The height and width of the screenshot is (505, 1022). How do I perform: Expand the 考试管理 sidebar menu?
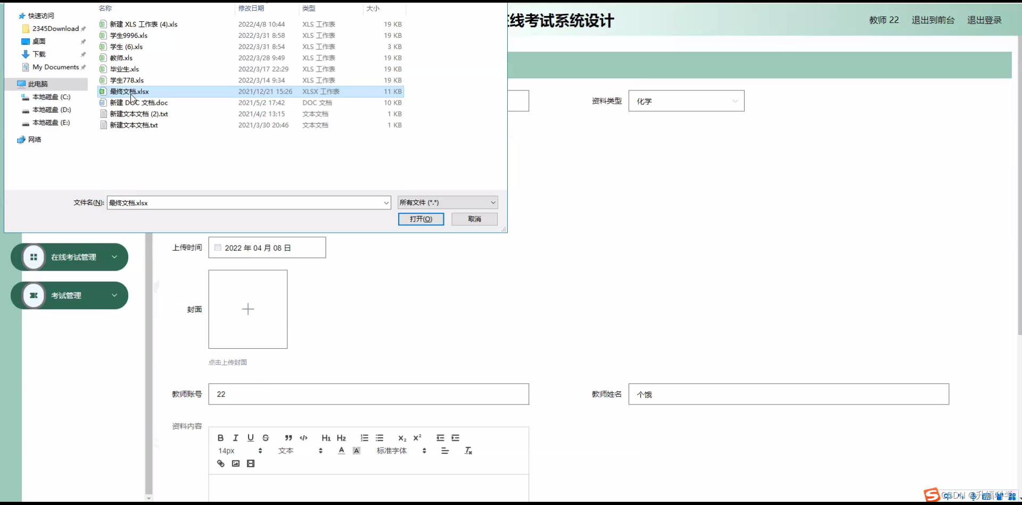(x=69, y=295)
